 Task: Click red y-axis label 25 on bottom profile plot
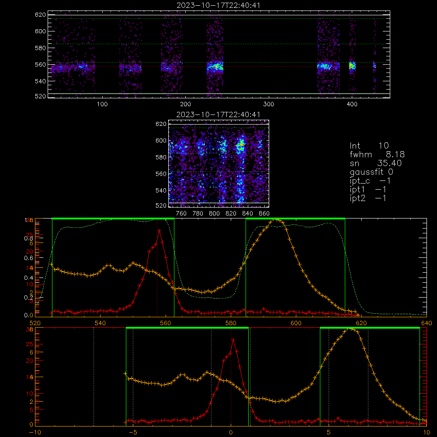click(30, 344)
